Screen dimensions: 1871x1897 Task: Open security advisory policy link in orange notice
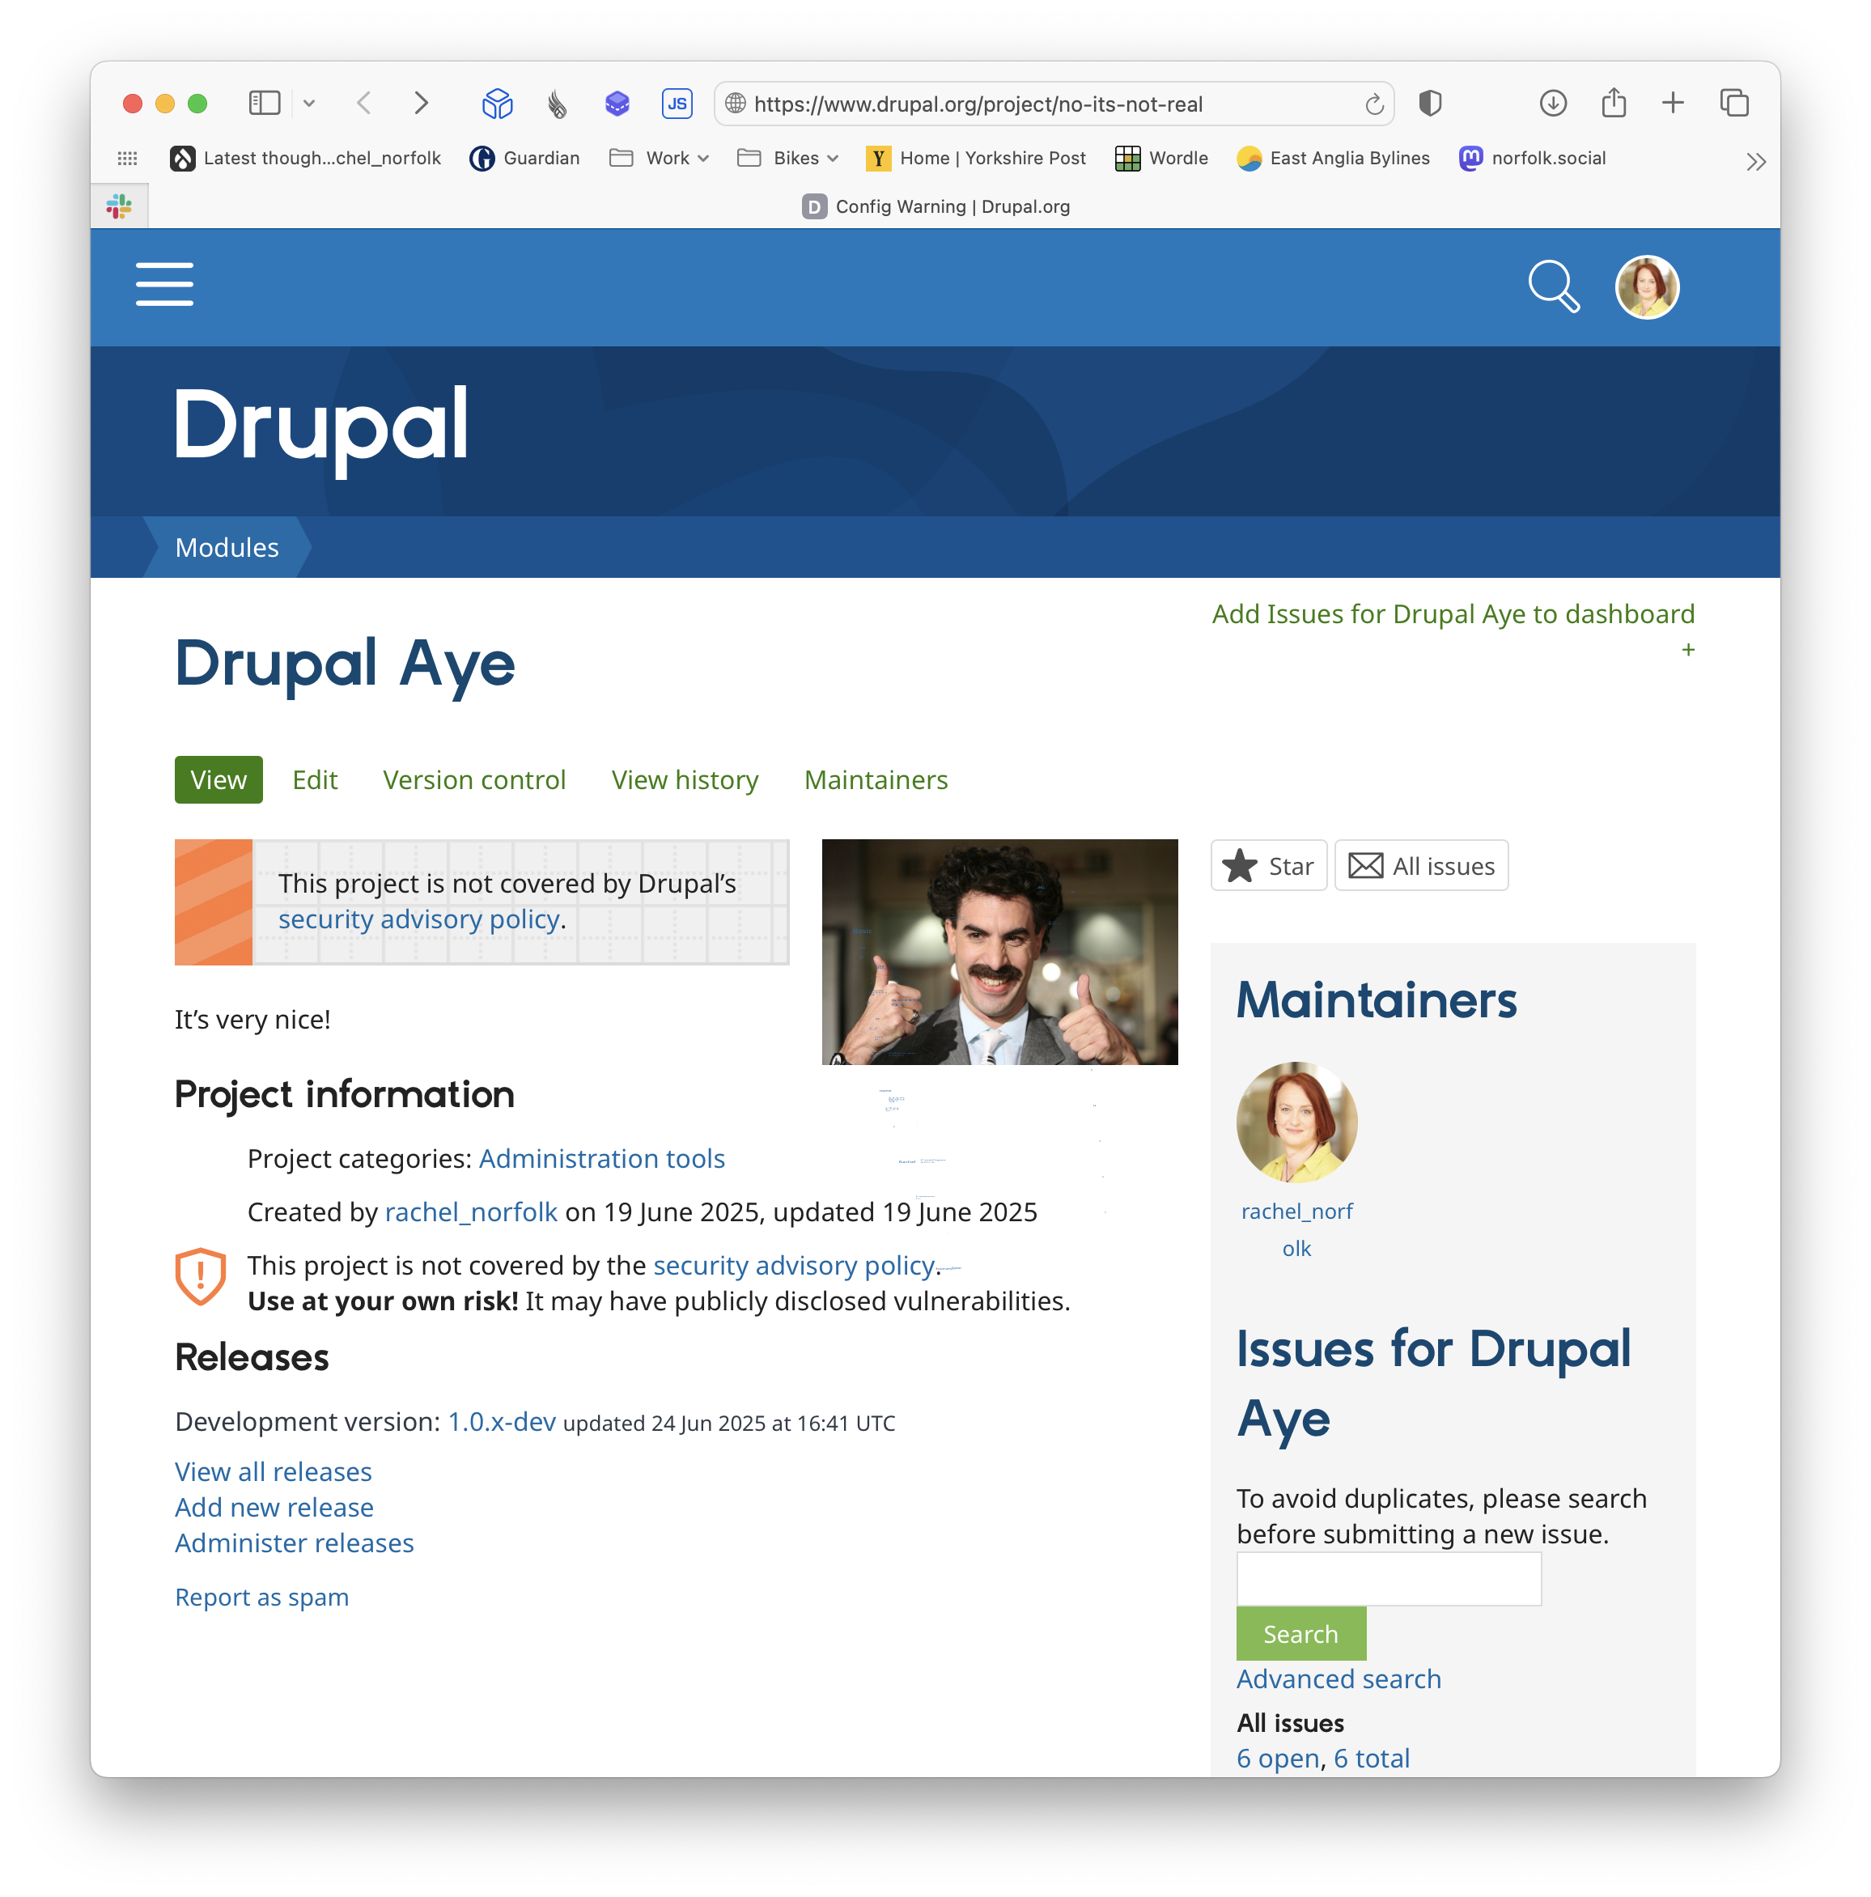pos(419,919)
